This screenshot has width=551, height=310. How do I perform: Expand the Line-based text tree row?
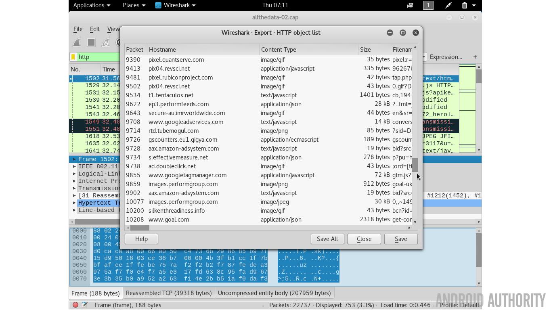(74, 210)
